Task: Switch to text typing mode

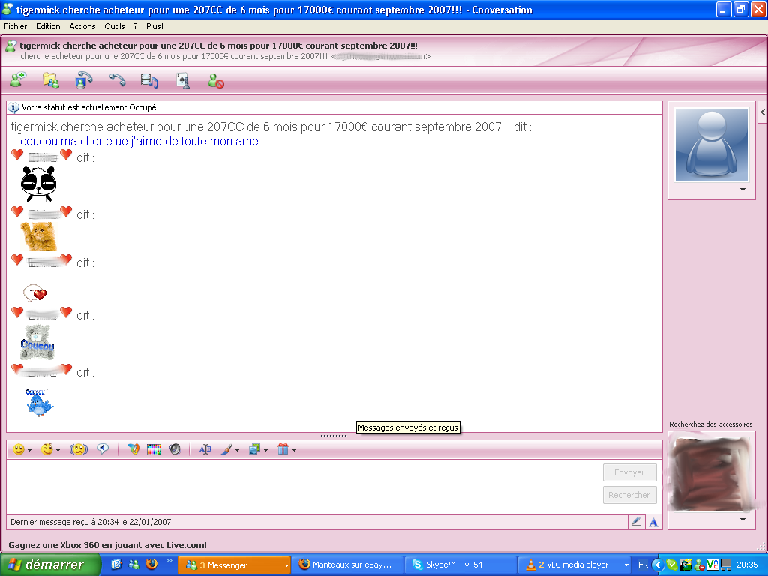Action: coord(653,522)
